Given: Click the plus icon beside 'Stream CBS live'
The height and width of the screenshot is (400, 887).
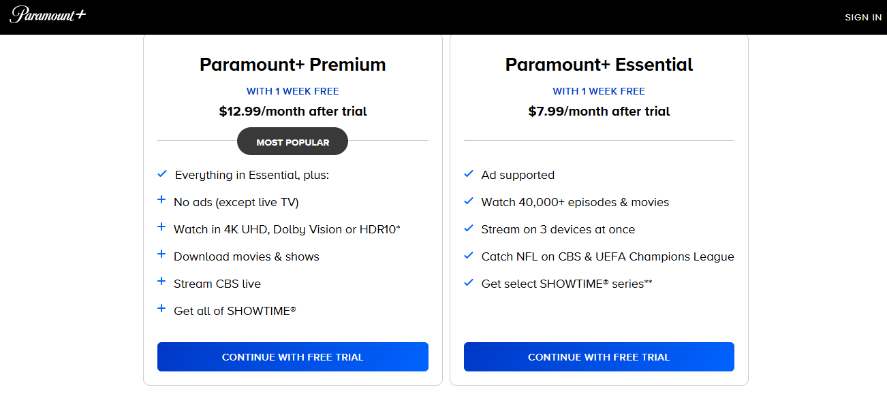Looking at the screenshot, I should (x=161, y=283).
